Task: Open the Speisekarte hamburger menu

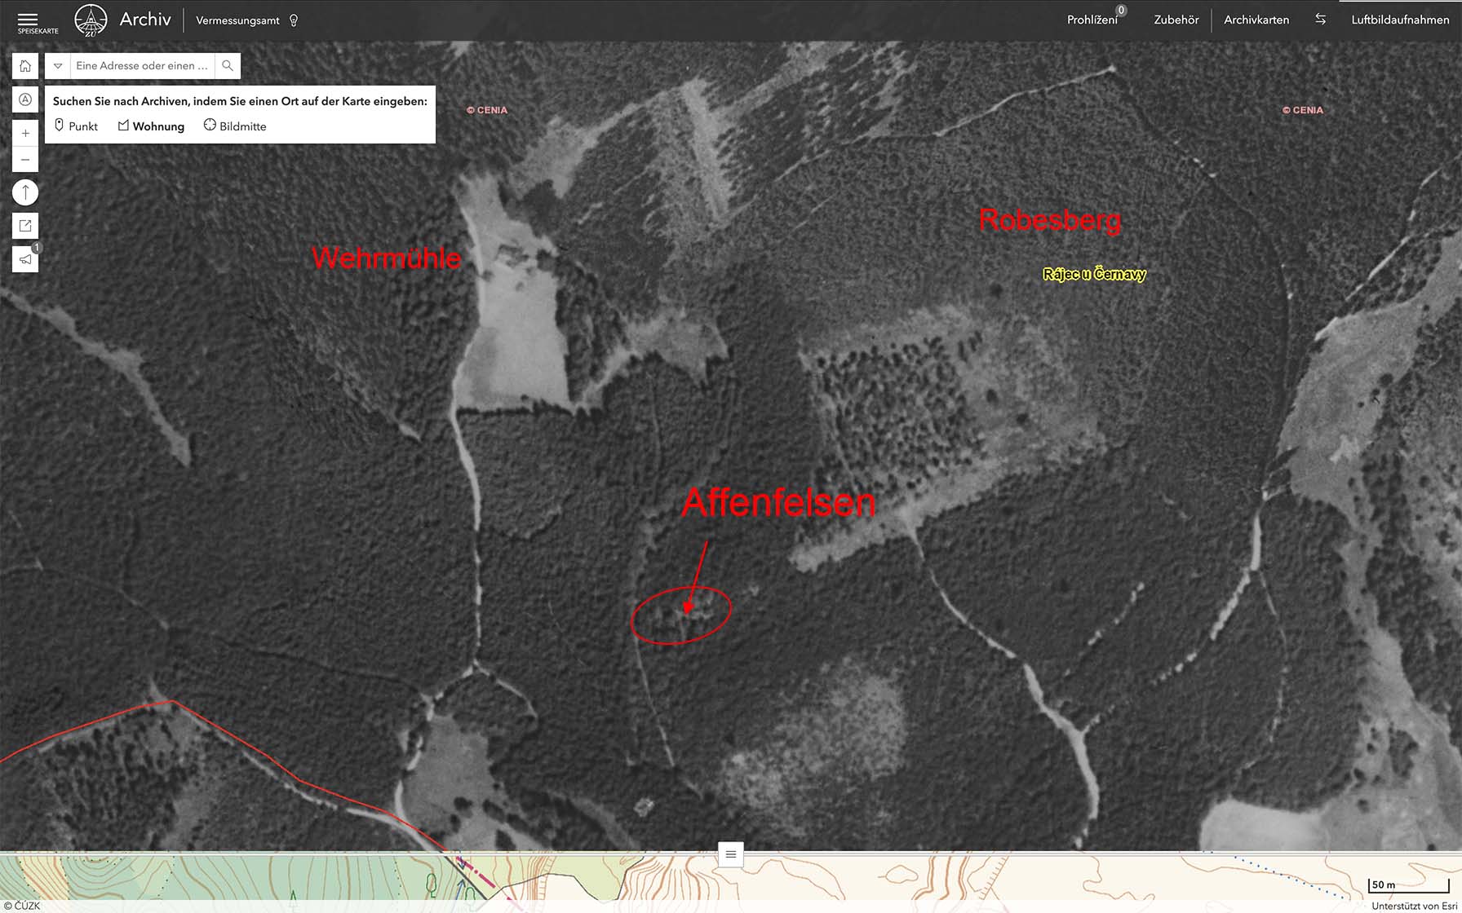Action: pos(28,20)
